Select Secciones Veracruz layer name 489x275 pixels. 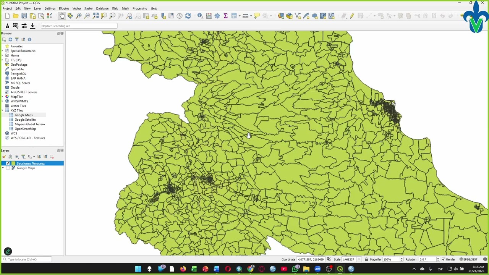[x=31, y=163]
